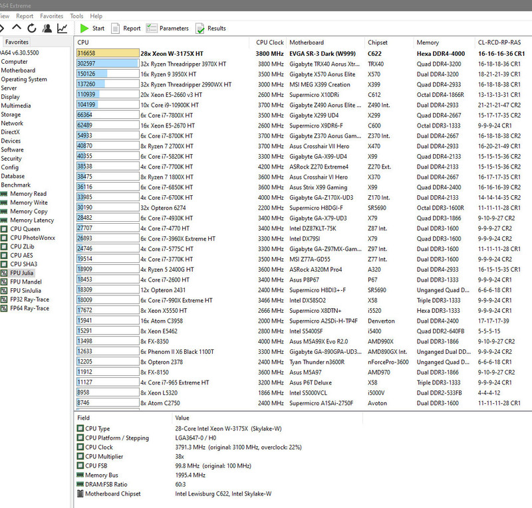Open the graph icon in toolbar
Viewport: 532px width, 508px height.
pos(62,28)
